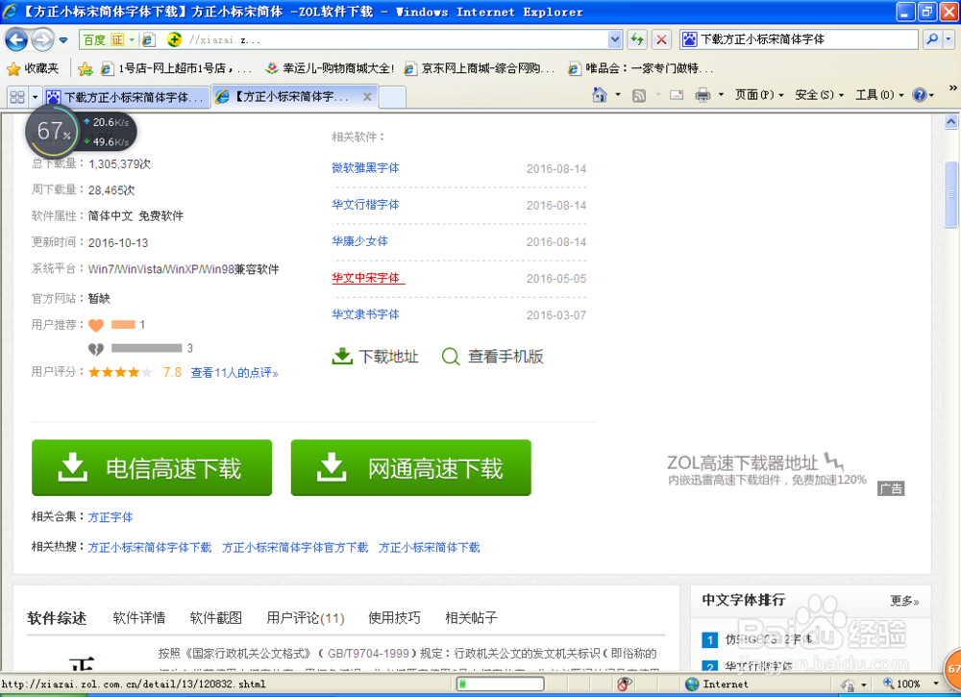
Task: Click the 电信高速下载 green button
Action: click(152, 468)
